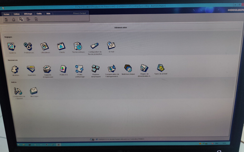The image size is (244, 152).
Task: Open Préférences gears icon
Action: (x=28, y=46)
